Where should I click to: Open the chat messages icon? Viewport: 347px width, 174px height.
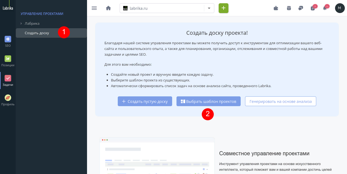(x=300, y=8)
